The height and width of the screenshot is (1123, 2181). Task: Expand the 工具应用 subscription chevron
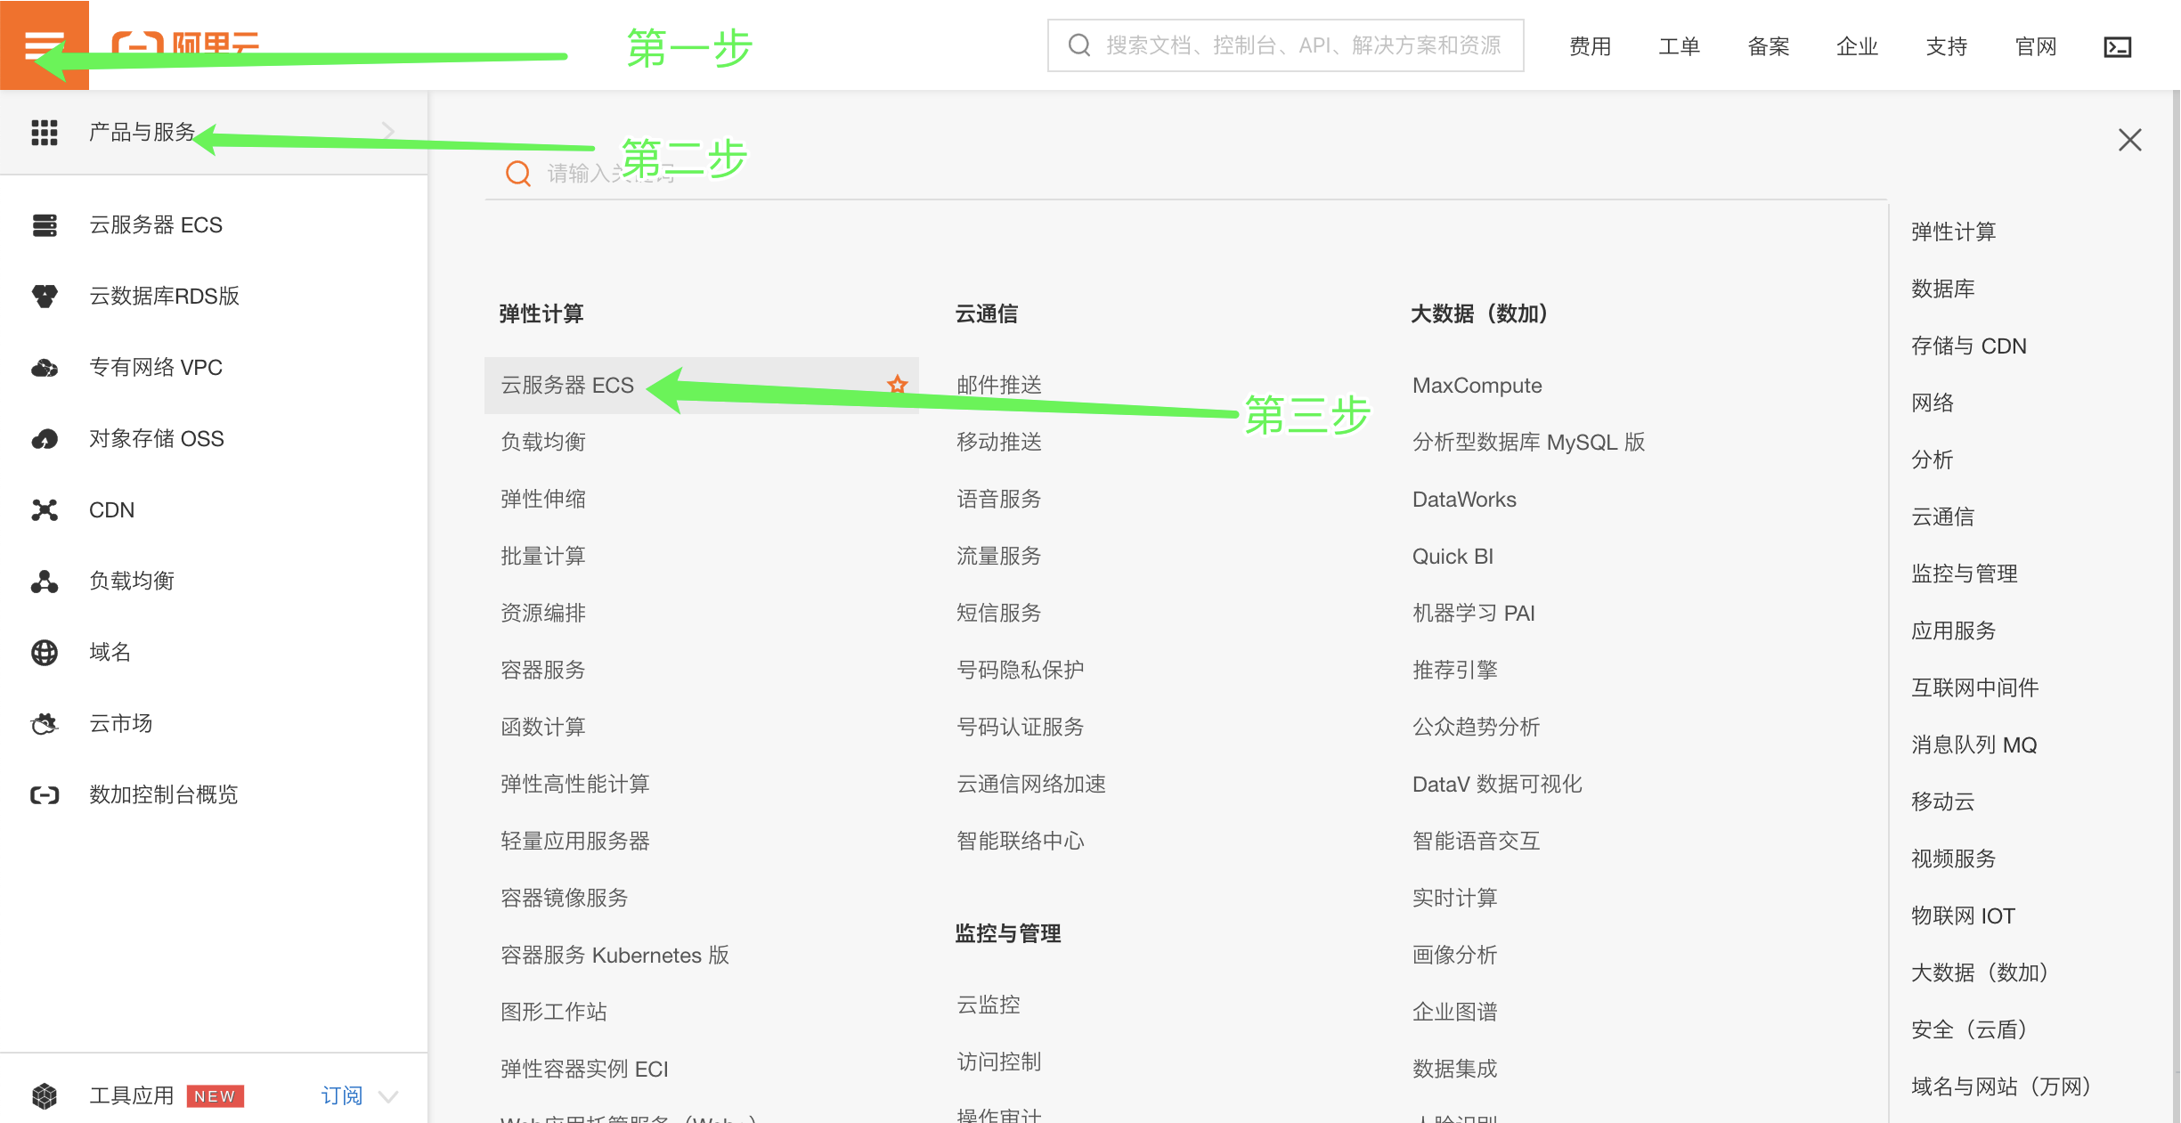(388, 1096)
